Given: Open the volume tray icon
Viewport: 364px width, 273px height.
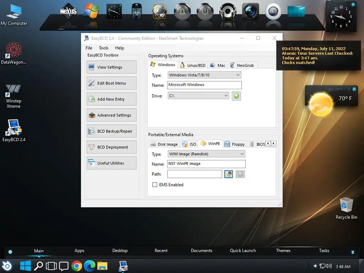Looking at the screenshot, I should click(329, 266).
